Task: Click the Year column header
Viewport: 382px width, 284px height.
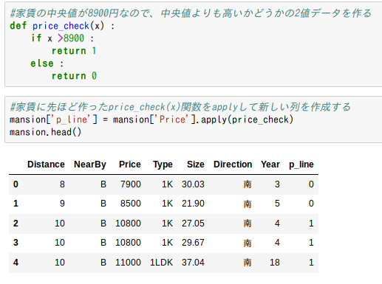Action: (x=270, y=164)
